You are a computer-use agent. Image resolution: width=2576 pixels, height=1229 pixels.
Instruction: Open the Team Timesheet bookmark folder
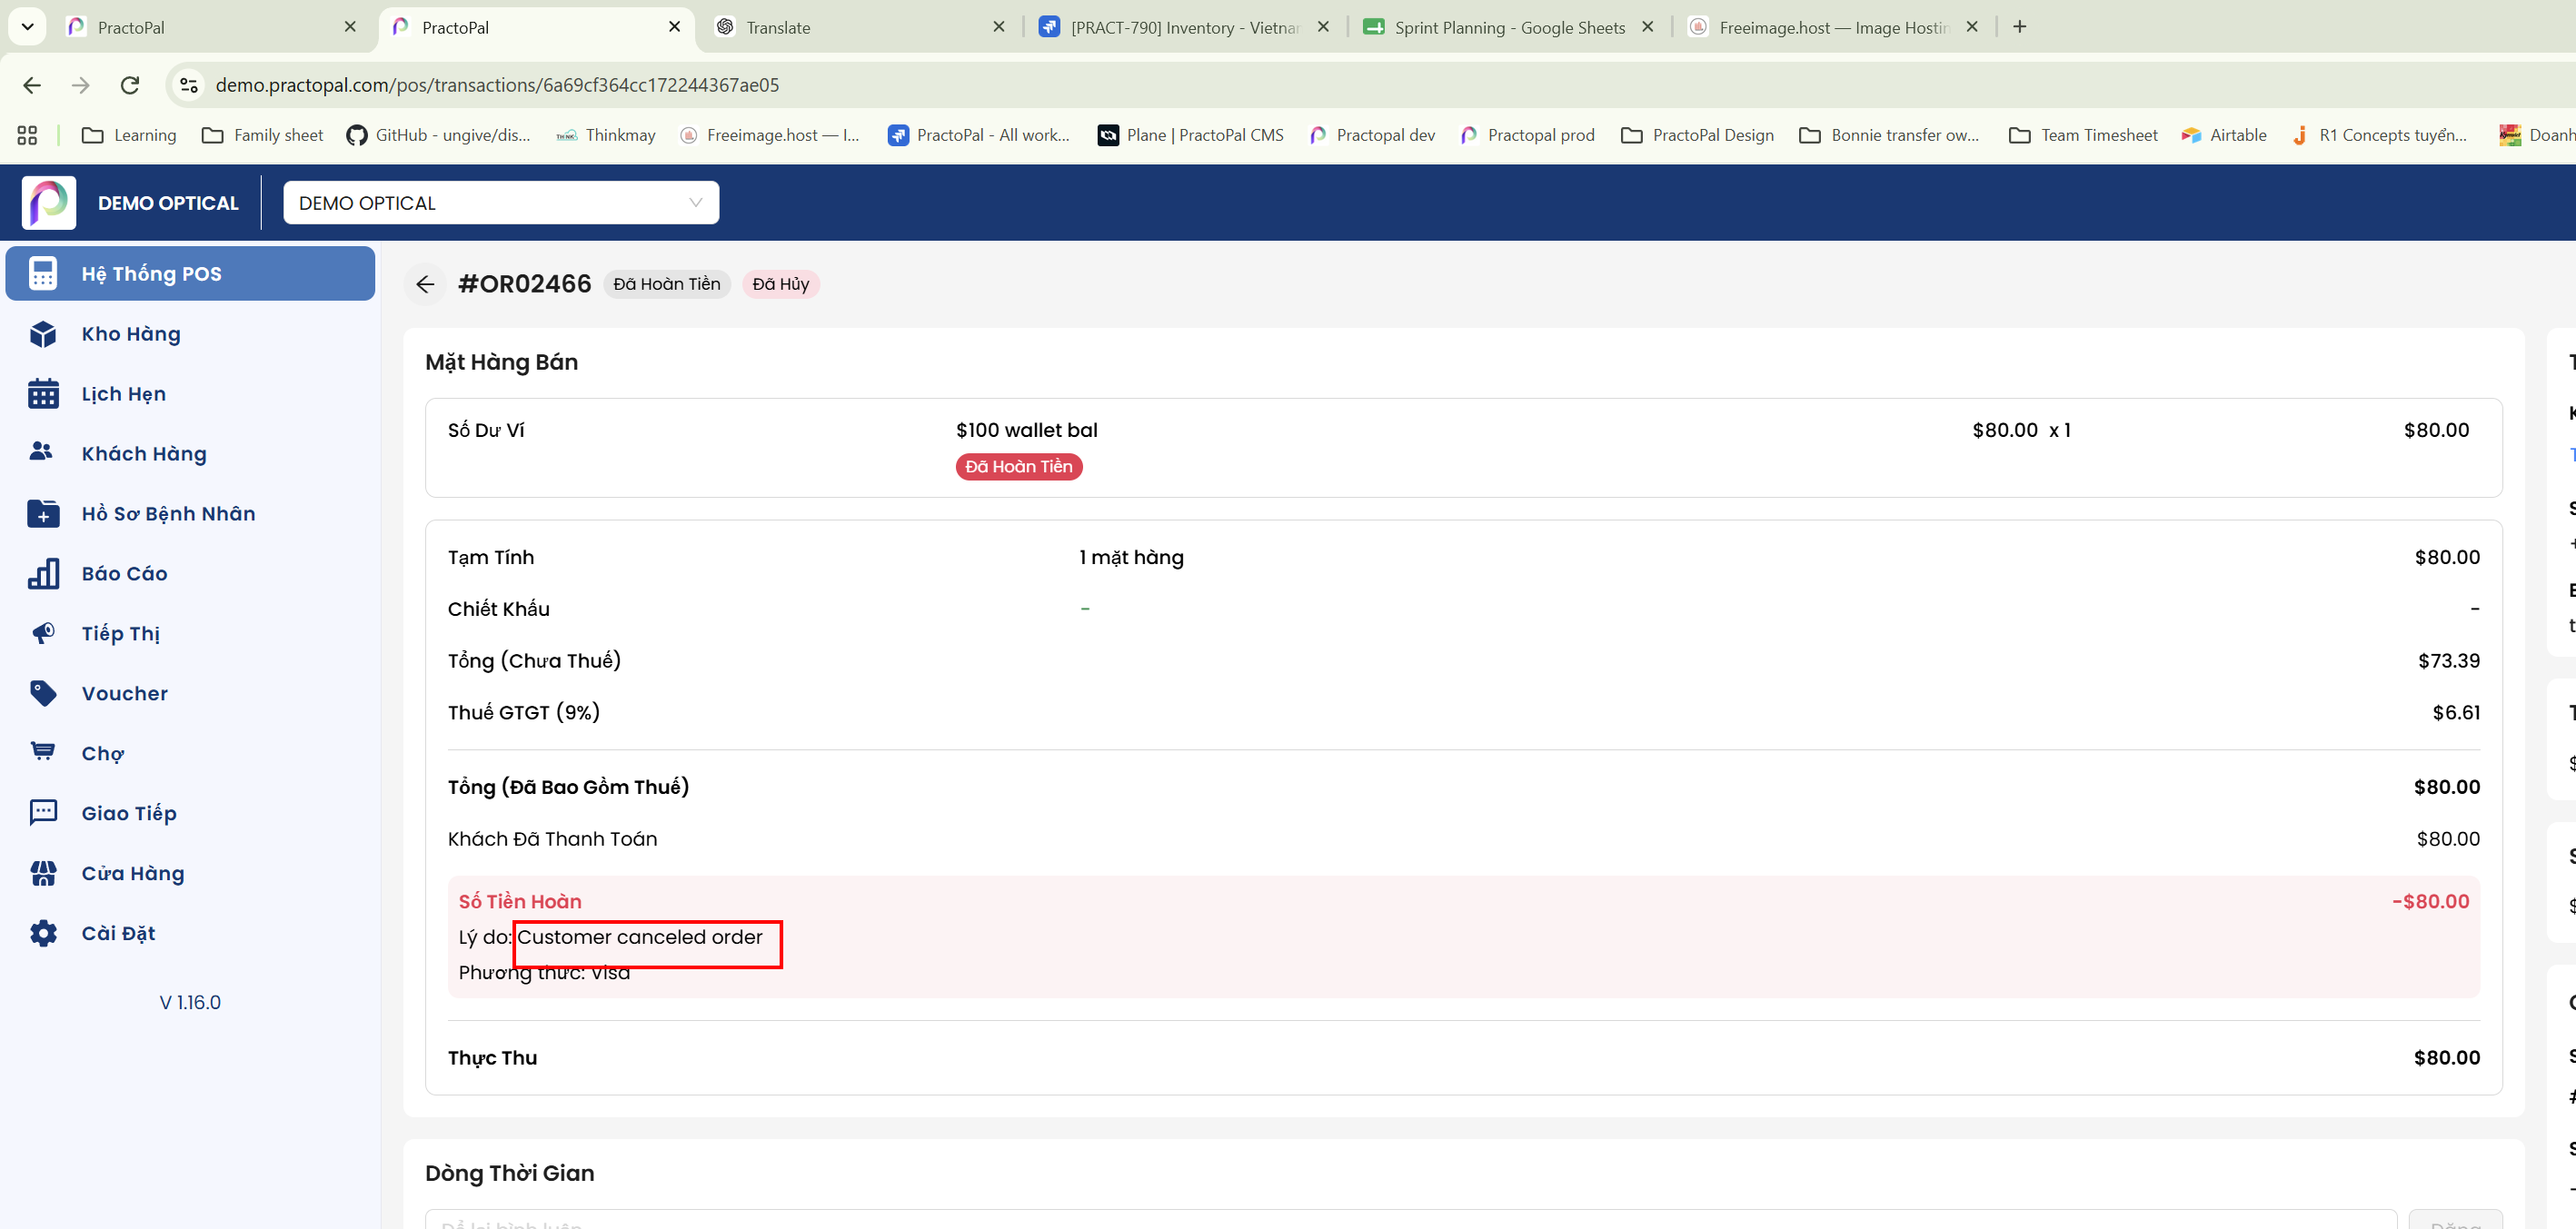[x=2084, y=135]
